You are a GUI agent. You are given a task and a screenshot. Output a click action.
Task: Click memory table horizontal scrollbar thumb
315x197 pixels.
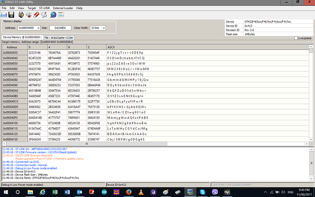[87, 144]
